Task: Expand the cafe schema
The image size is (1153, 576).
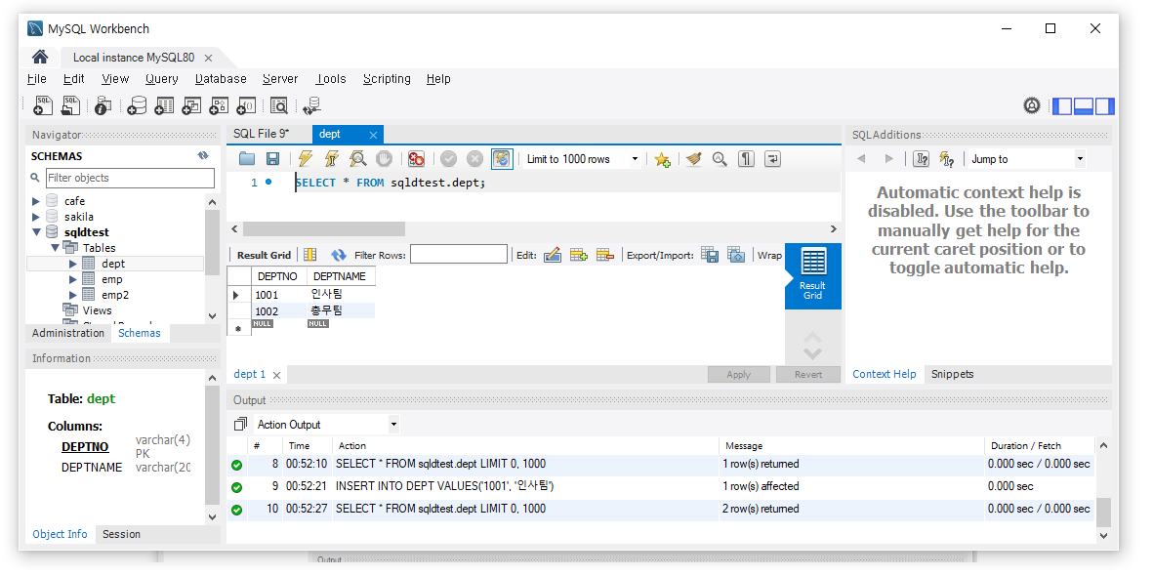Action: (36, 201)
